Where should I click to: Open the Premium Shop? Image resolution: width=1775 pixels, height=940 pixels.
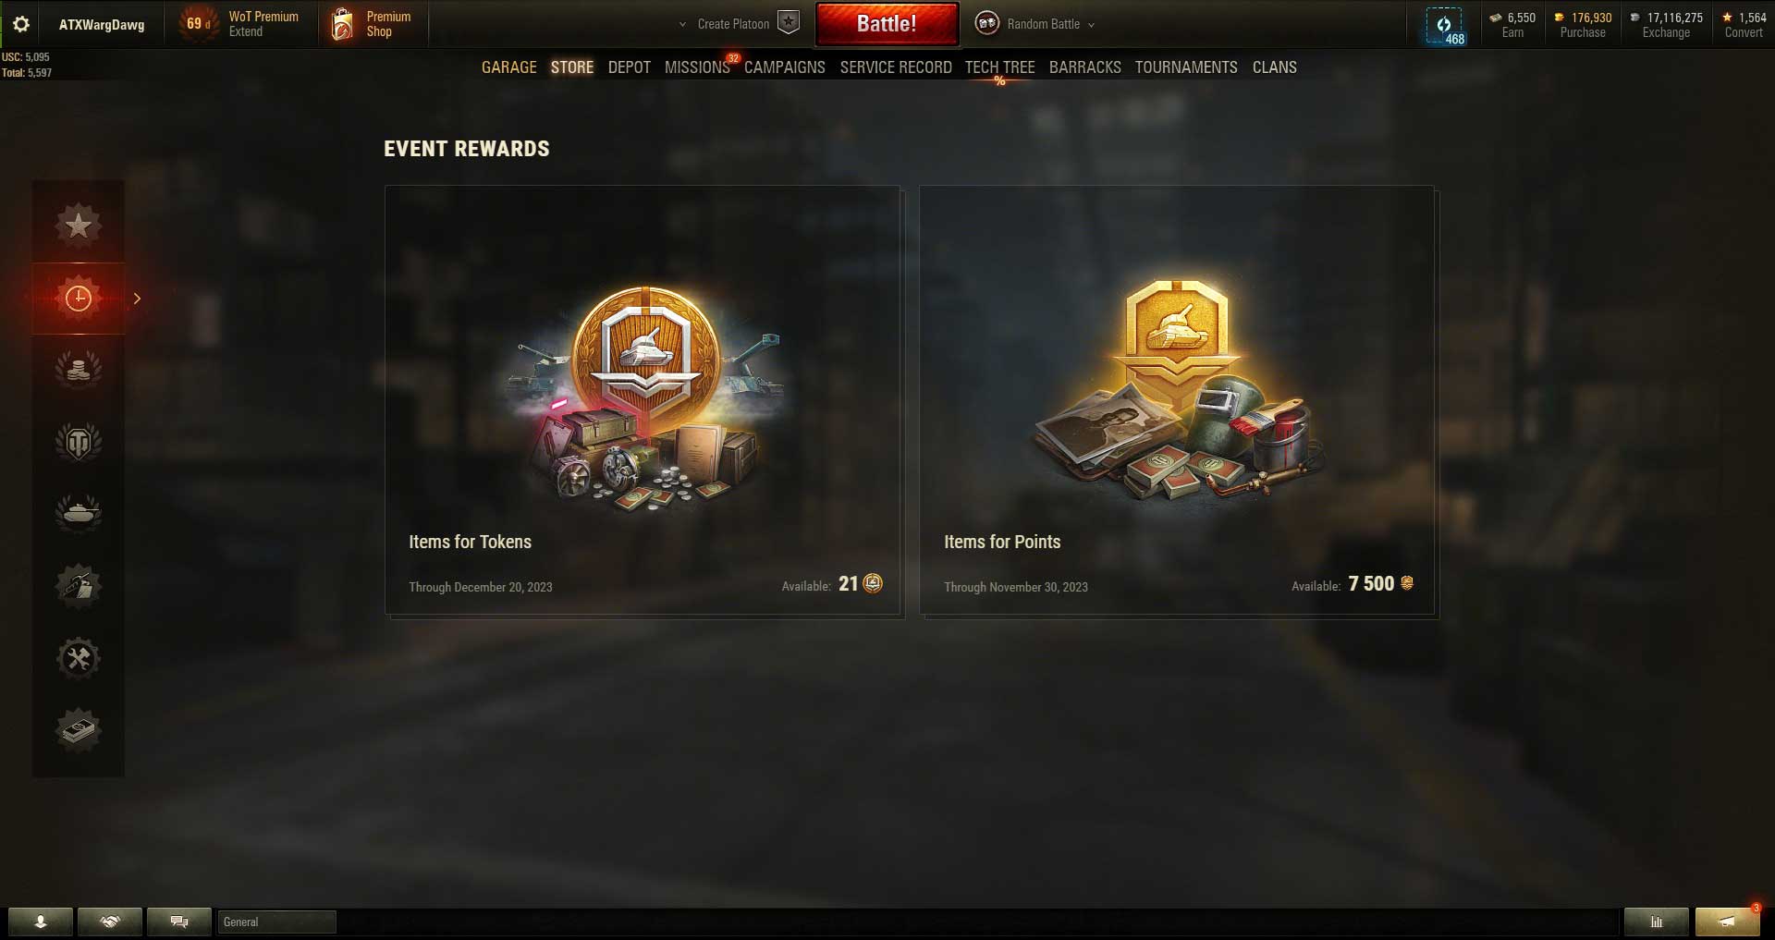371,24
